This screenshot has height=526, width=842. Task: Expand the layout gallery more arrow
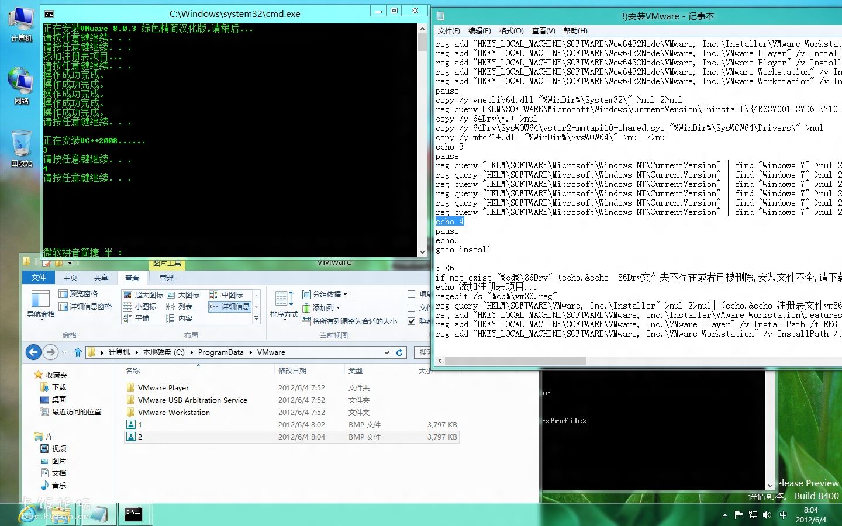[256, 319]
